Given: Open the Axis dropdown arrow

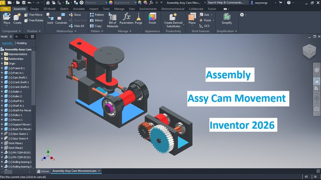Looking at the screenshot, I should (x=212, y=15).
